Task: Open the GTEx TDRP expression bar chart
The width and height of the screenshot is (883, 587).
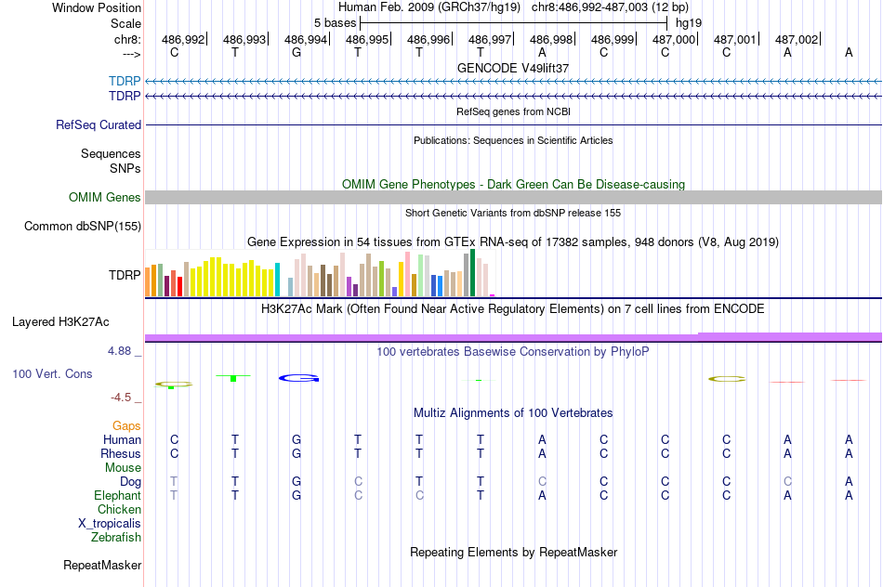Action: (320, 273)
